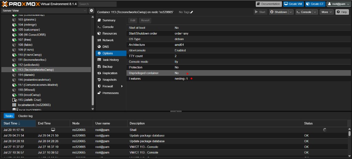Click the monitor icon in the Shell task row

[53, 130]
